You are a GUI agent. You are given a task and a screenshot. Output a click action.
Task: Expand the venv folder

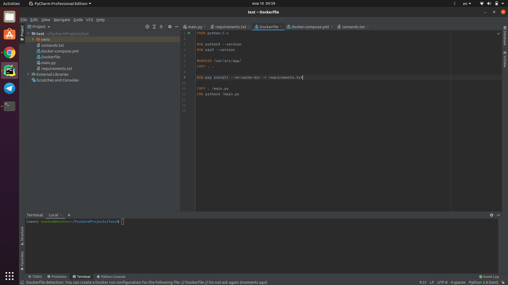coord(33,39)
